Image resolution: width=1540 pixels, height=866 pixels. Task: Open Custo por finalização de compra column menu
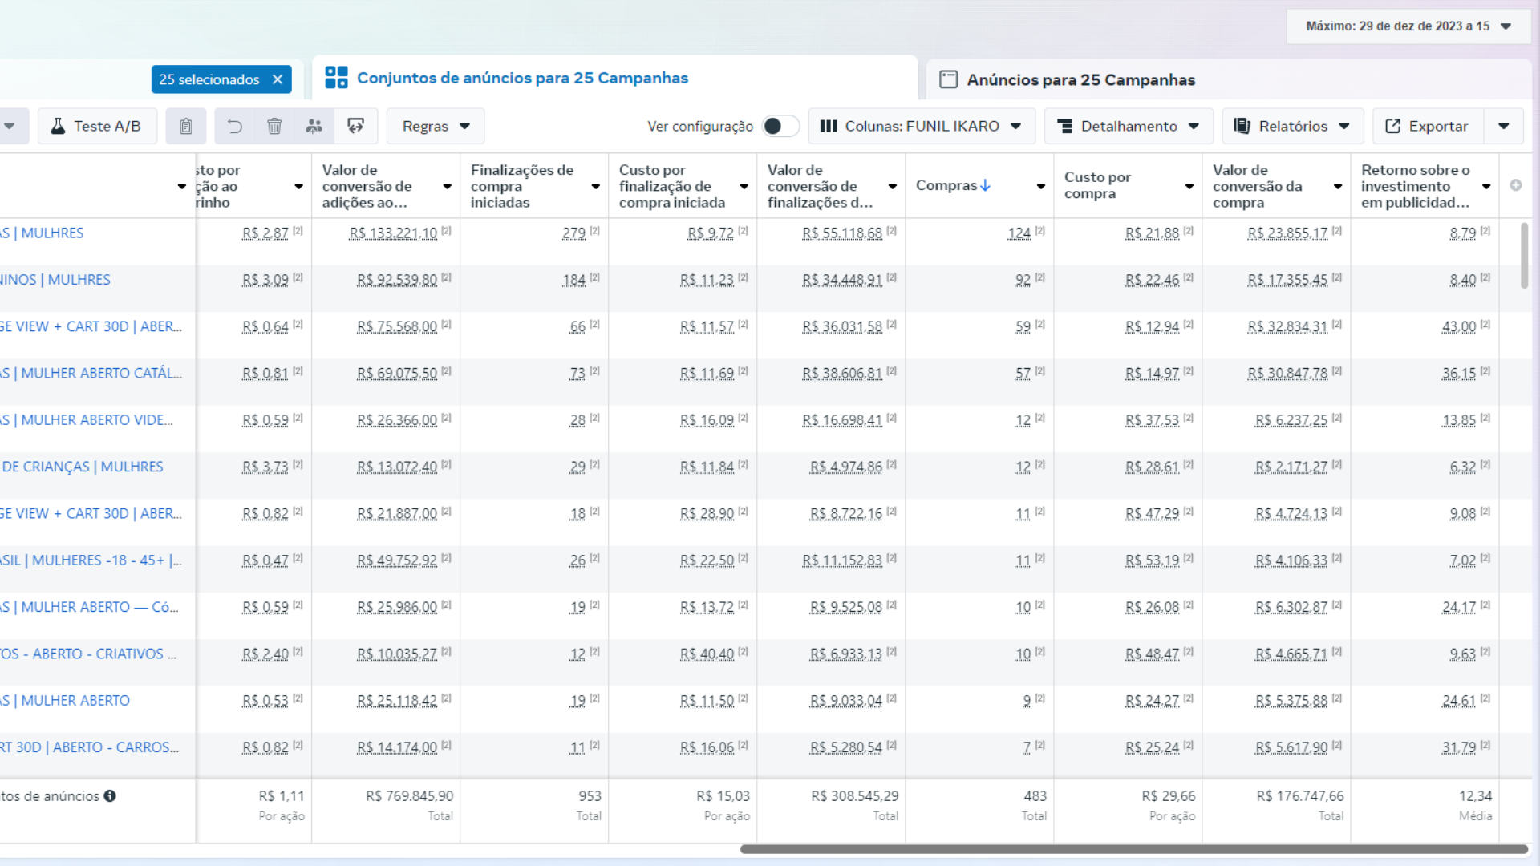[x=744, y=186]
